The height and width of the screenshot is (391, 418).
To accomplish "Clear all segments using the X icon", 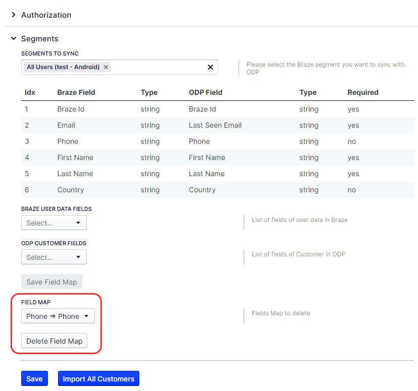I will (x=211, y=67).
